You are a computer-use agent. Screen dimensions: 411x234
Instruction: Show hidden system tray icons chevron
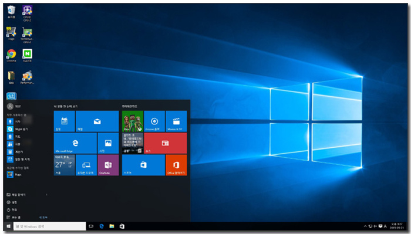pyautogui.click(x=365, y=226)
